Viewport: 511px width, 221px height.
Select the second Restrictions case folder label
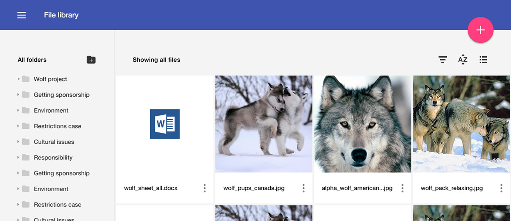pos(57,205)
